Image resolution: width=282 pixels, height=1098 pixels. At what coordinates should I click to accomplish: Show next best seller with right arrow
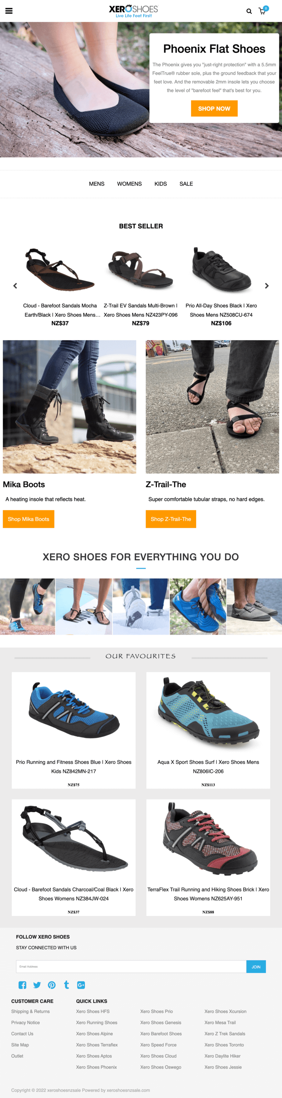[267, 286]
